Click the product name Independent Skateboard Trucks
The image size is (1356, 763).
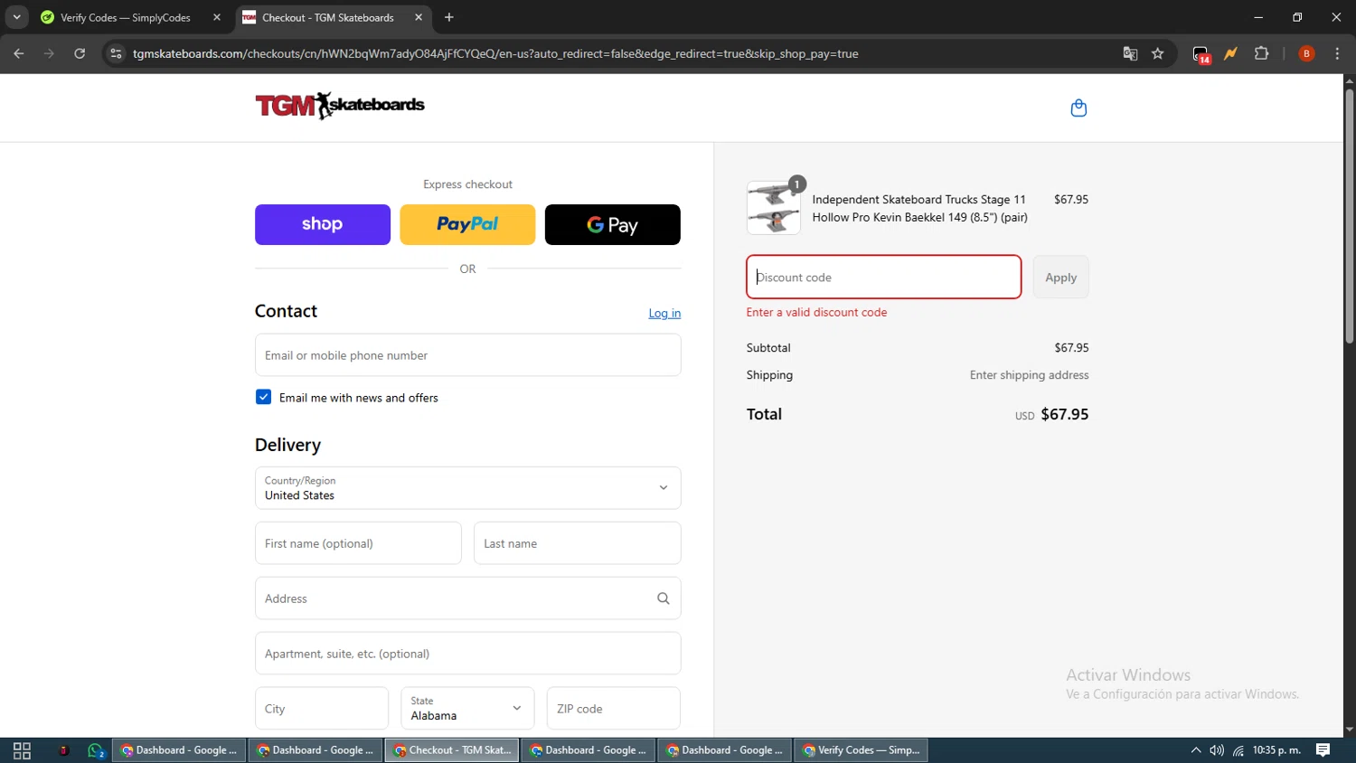coord(919,208)
